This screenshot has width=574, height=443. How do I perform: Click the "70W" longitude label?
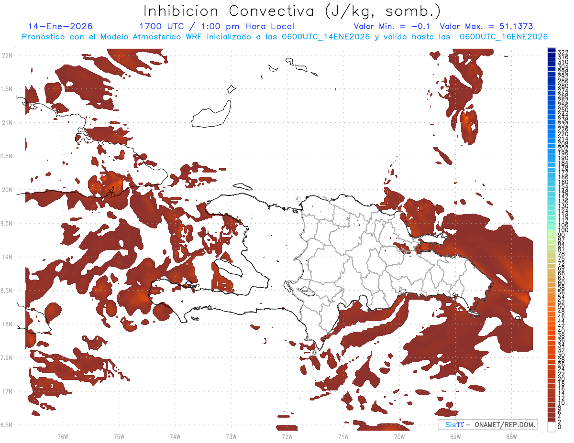(x=399, y=436)
